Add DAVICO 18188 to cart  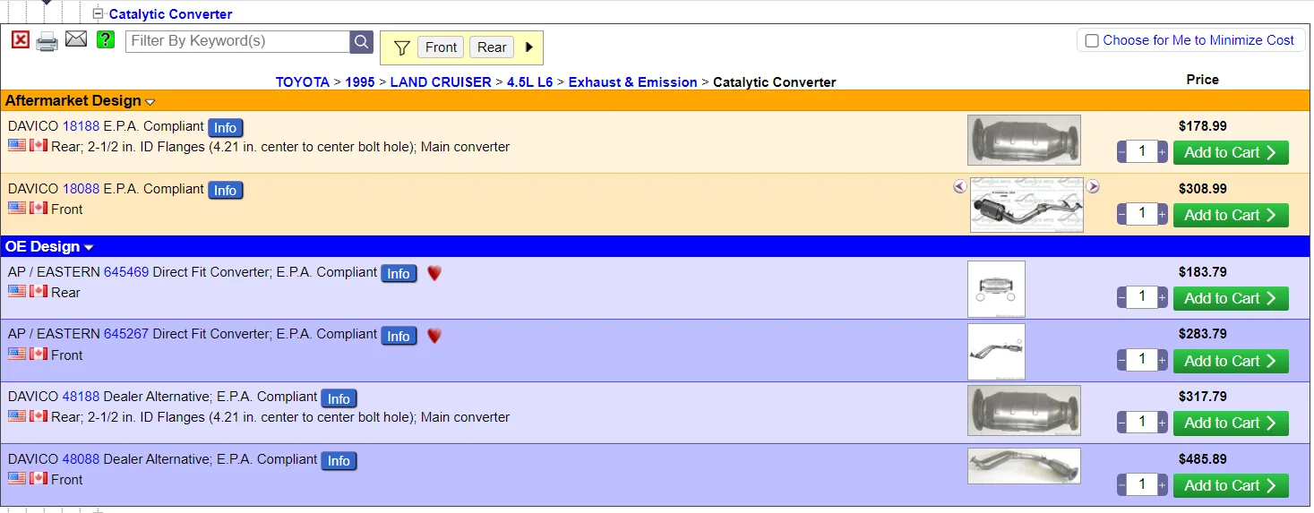(1231, 152)
